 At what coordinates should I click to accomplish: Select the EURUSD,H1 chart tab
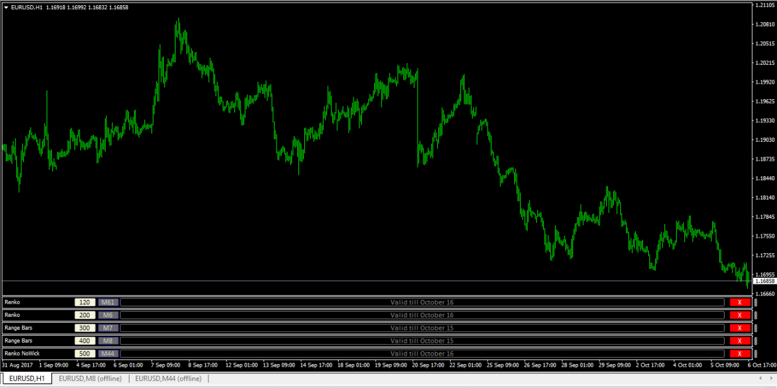[x=26, y=378]
